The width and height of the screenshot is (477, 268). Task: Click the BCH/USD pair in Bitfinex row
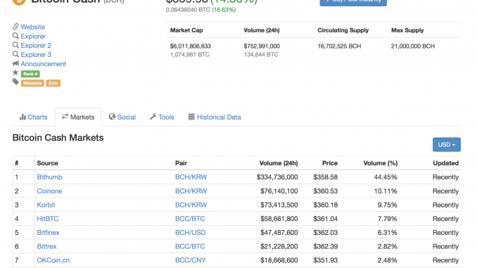coord(191,232)
